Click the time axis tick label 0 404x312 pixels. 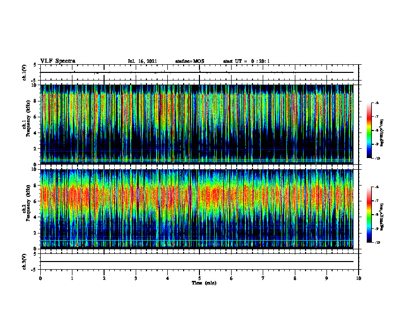[40, 278]
